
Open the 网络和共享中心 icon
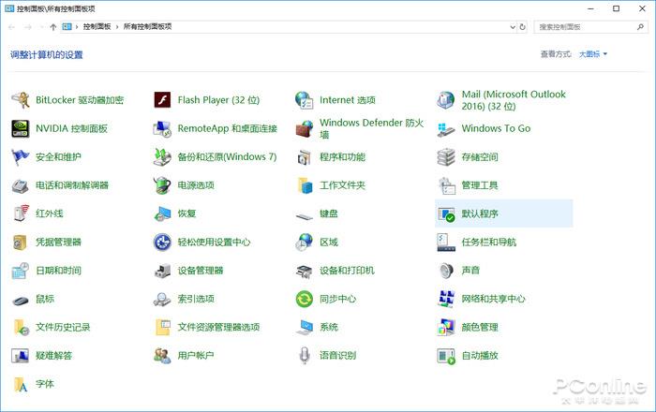pos(446,300)
